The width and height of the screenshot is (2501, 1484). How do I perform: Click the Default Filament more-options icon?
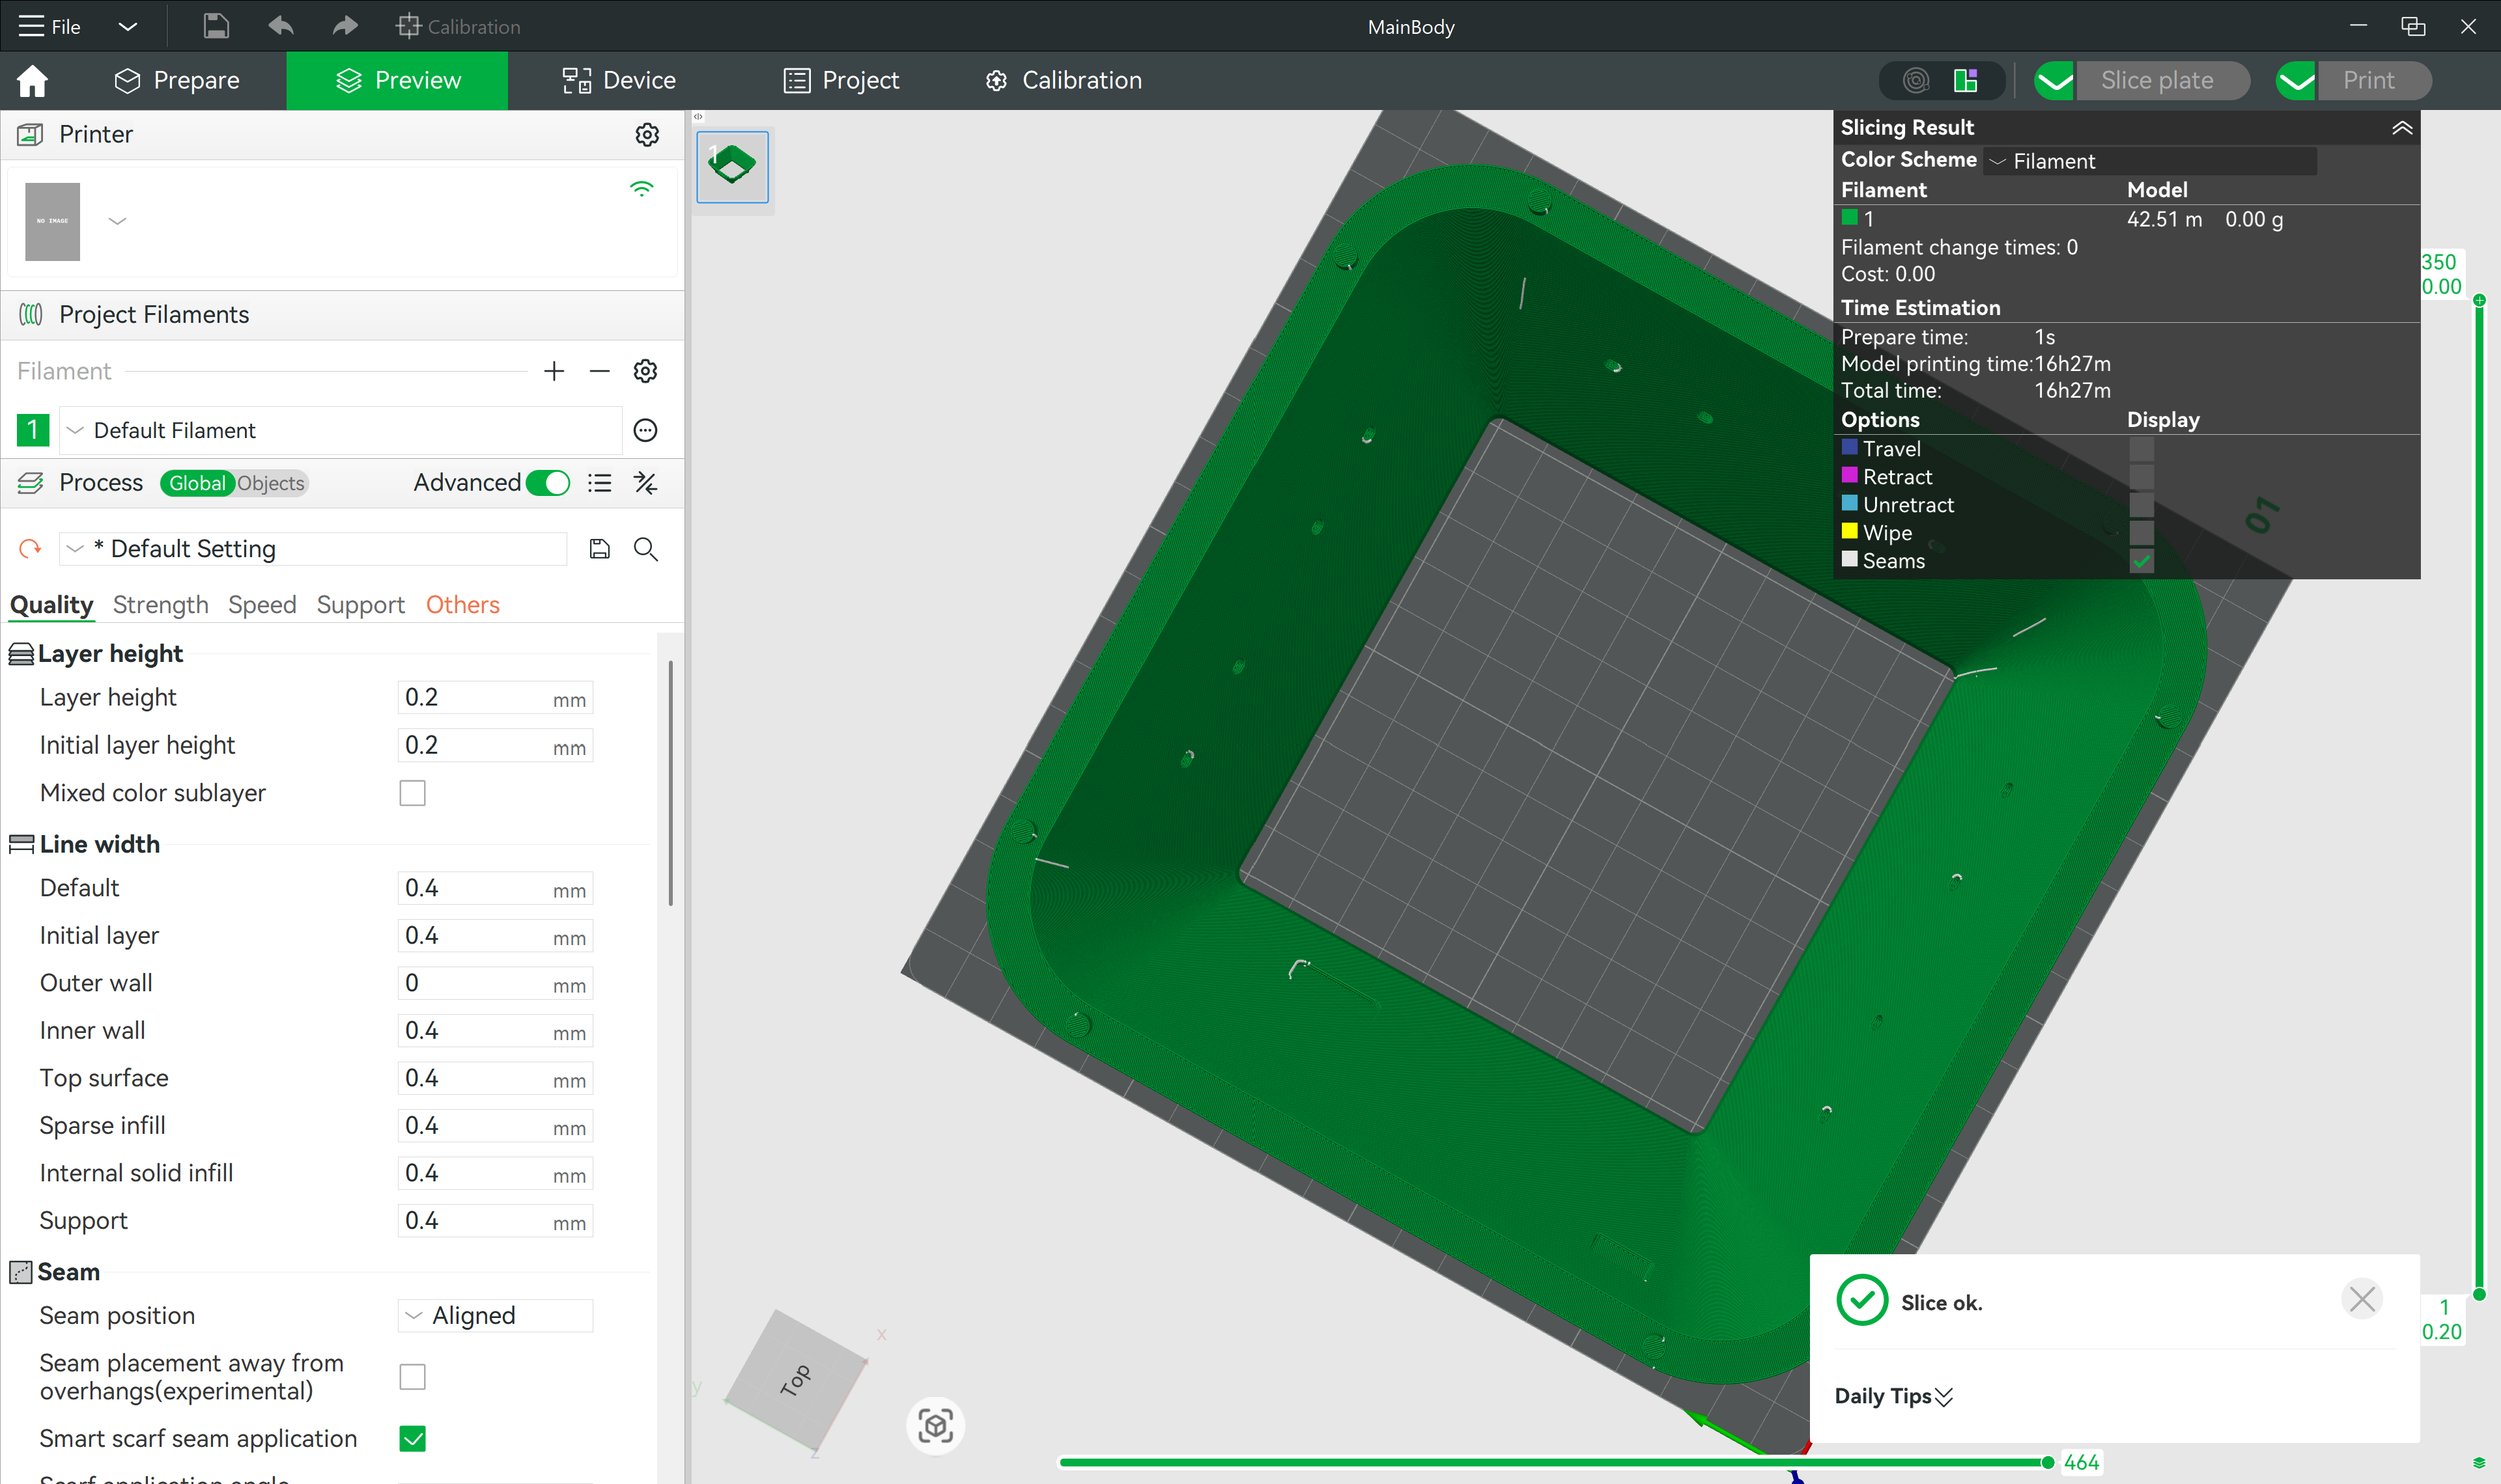645,430
